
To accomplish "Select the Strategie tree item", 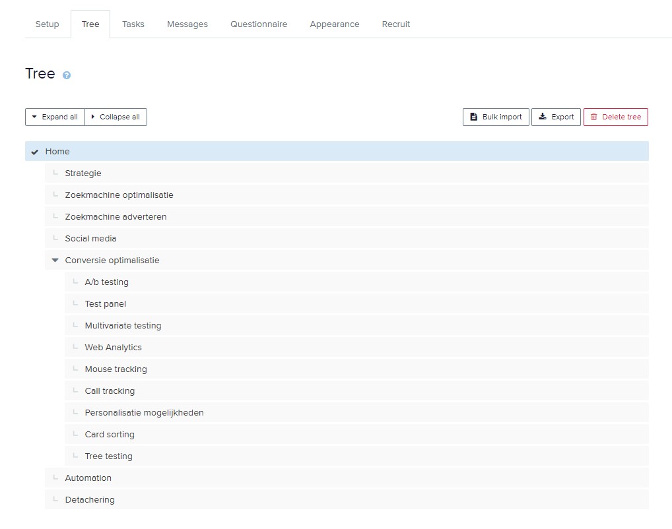I will 83,173.
